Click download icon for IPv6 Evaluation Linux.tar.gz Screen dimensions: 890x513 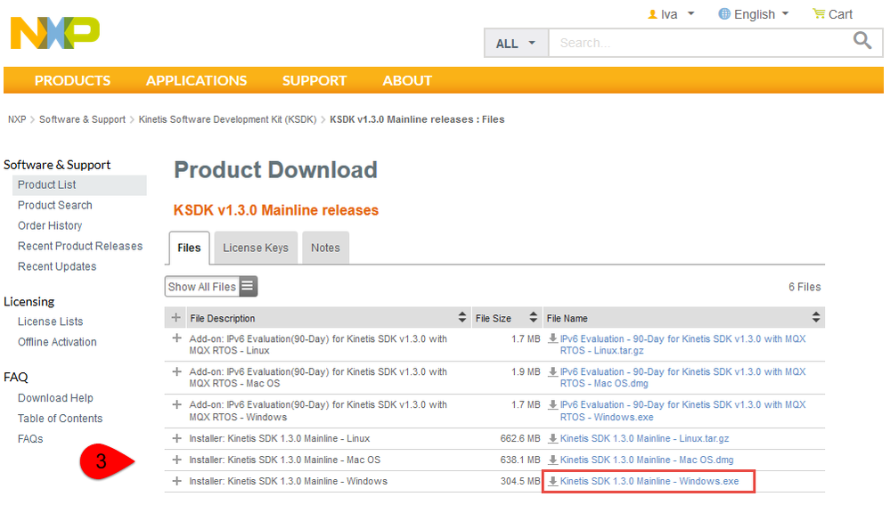click(552, 338)
